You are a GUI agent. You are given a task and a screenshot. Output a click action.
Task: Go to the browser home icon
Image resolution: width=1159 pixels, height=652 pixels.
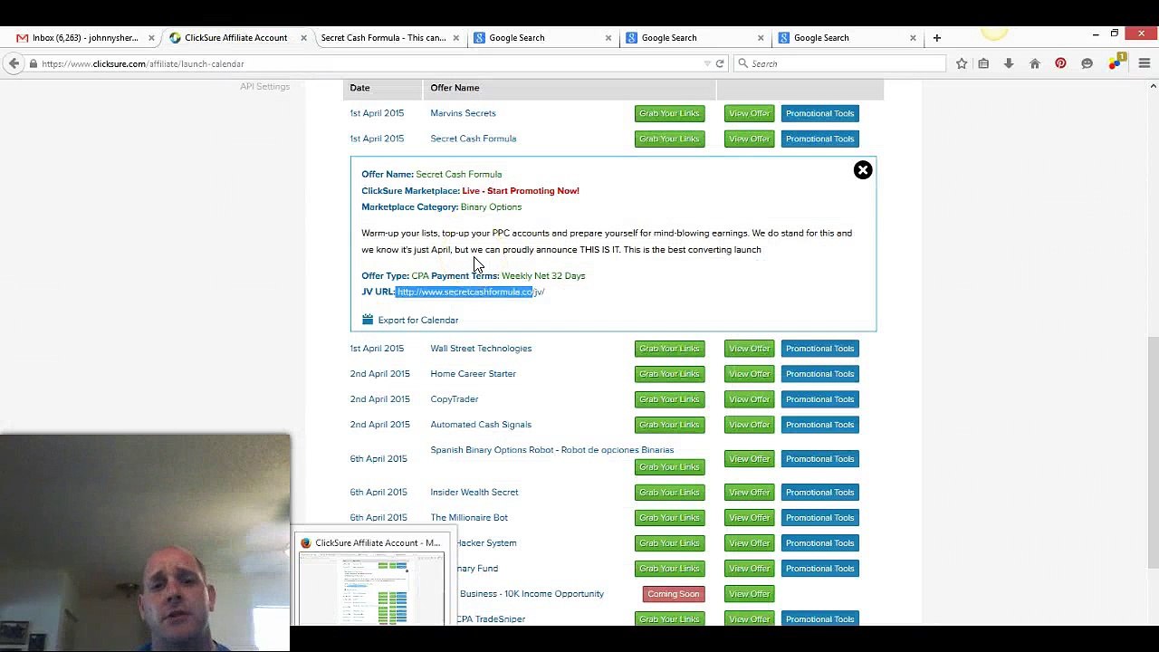[1035, 63]
